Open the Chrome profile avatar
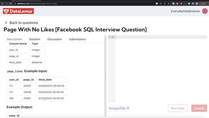Screen dimensions: 209x118 click(x=197, y=4)
